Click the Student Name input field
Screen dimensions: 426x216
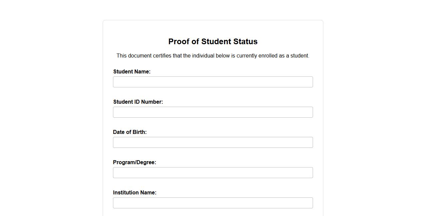(x=213, y=82)
